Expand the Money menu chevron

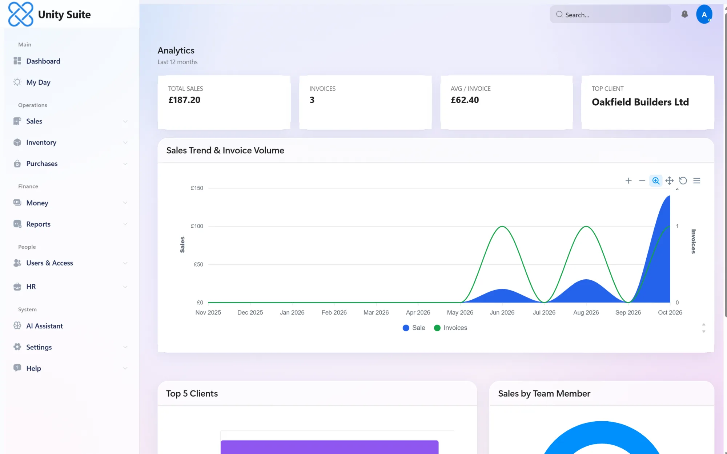click(125, 203)
